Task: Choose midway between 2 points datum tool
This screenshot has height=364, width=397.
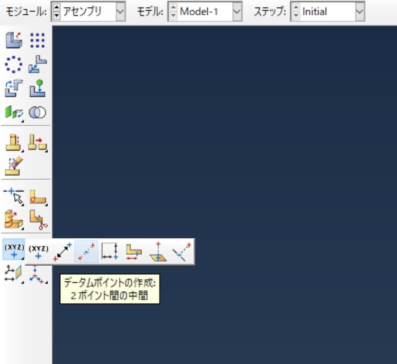Action: click(x=86, y=252)
